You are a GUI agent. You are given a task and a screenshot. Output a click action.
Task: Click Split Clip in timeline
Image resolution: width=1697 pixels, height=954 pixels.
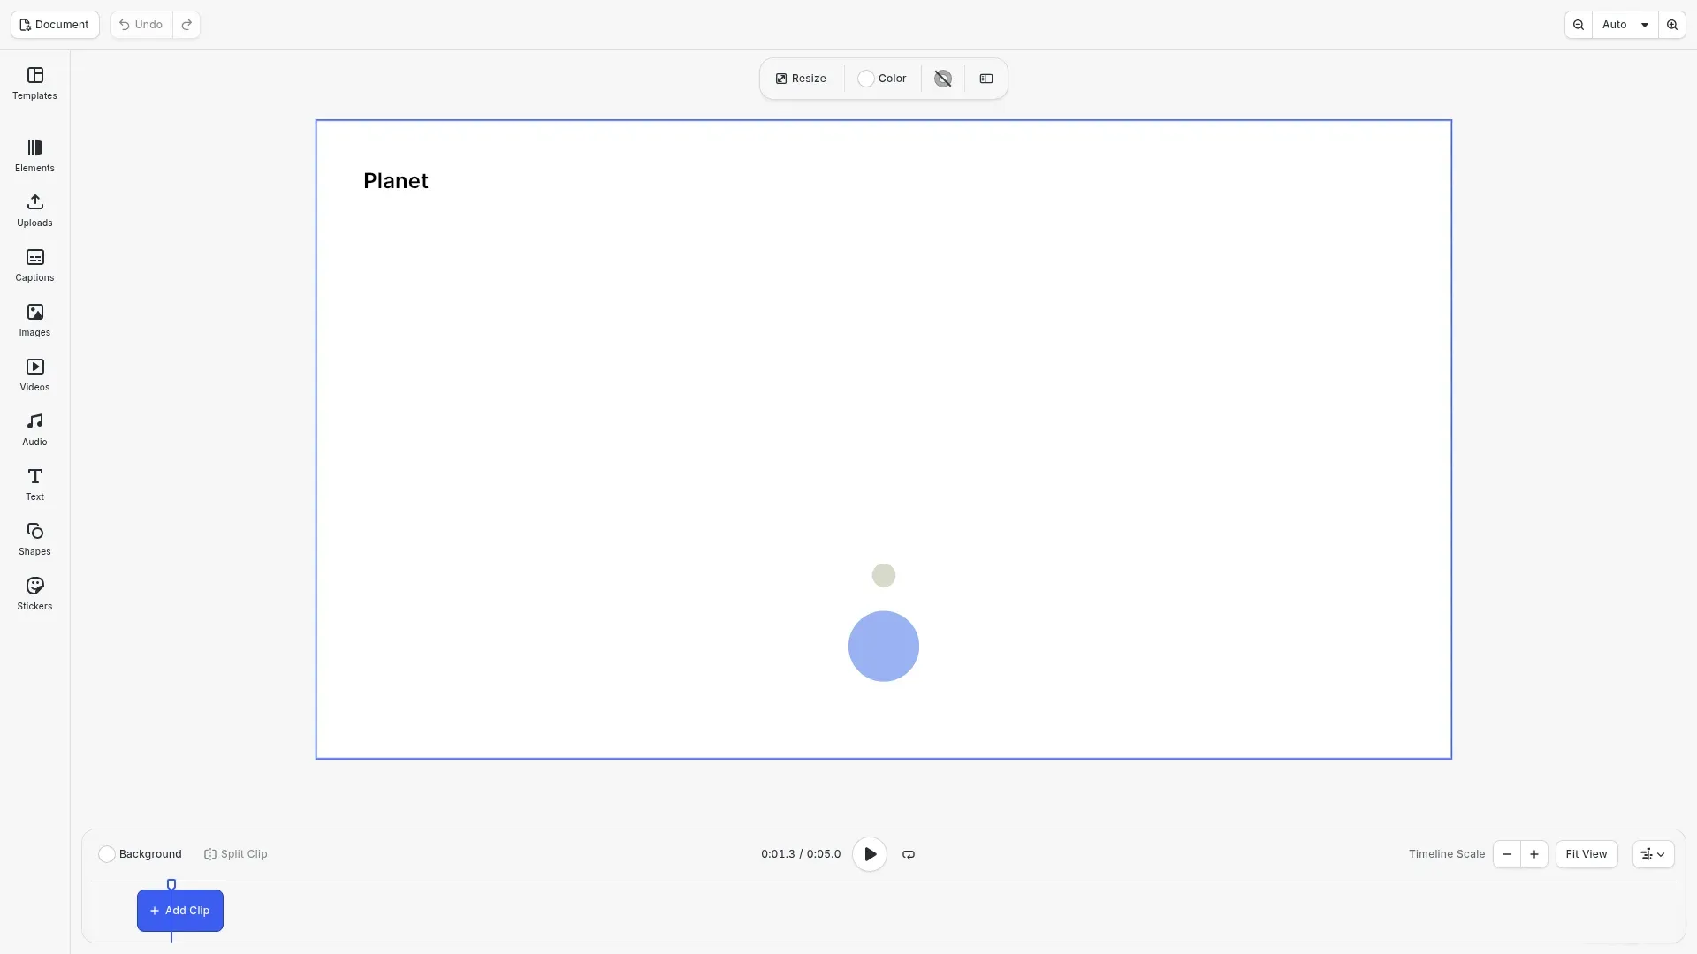(x=235, y=854)
